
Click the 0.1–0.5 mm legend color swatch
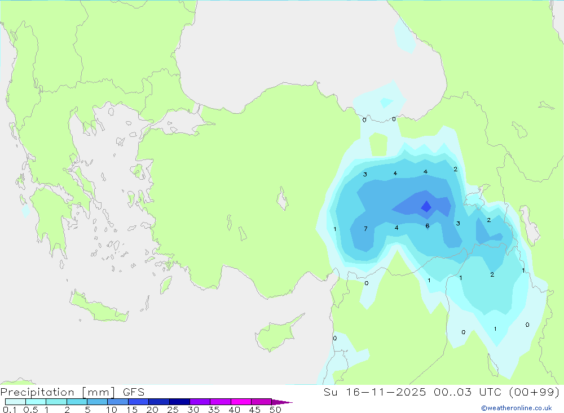[x=15, y=402]
